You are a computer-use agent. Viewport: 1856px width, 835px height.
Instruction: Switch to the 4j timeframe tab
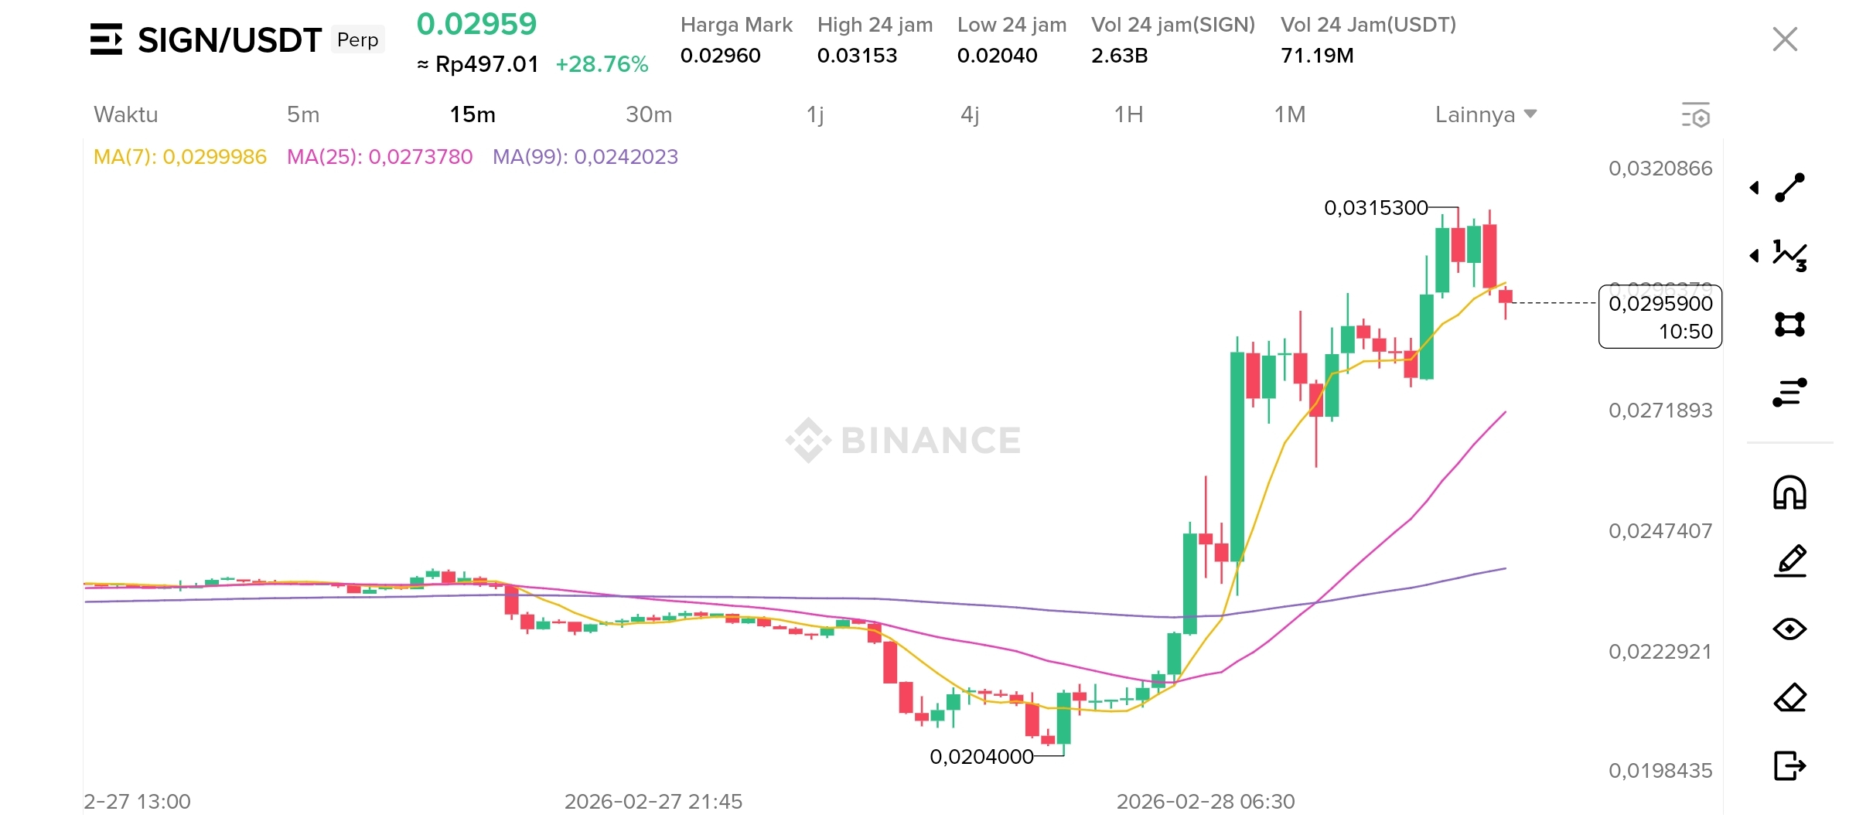point(970,114)
